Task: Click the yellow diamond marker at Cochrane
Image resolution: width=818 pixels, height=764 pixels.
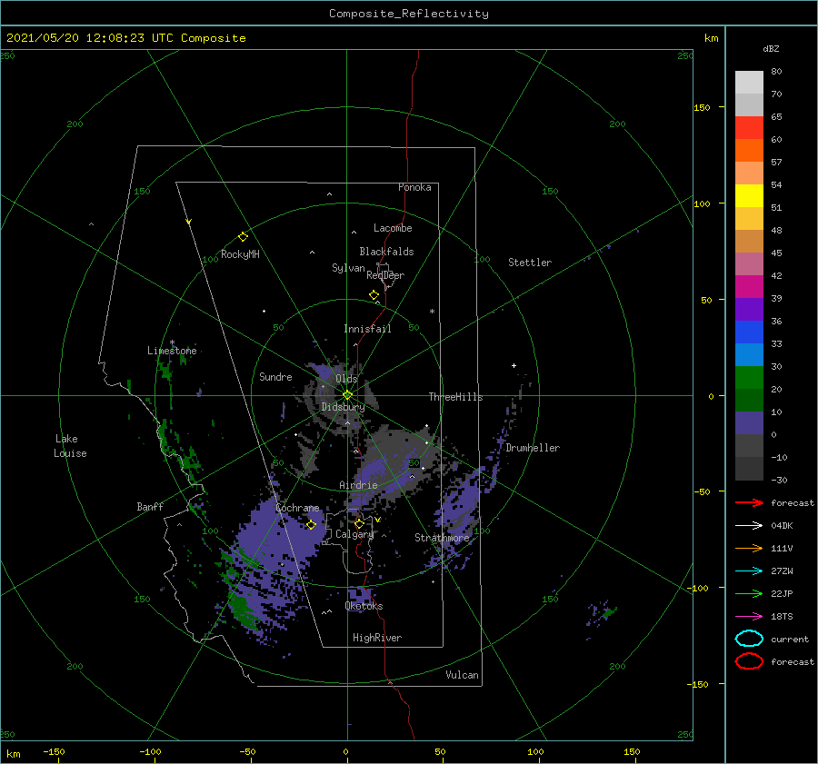Action: [311, 524]
